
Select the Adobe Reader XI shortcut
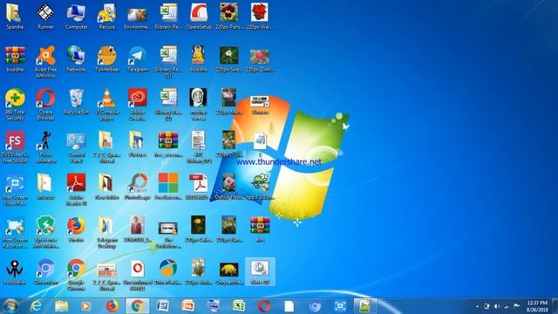pyautogui.click(x=76, y=190)
